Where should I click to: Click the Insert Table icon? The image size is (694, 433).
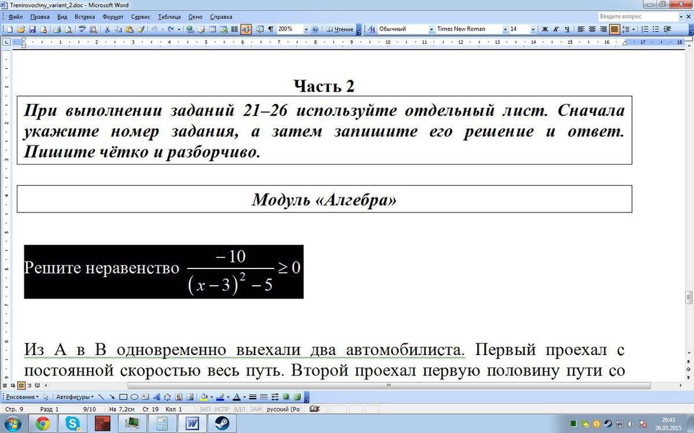pos(212,29)
